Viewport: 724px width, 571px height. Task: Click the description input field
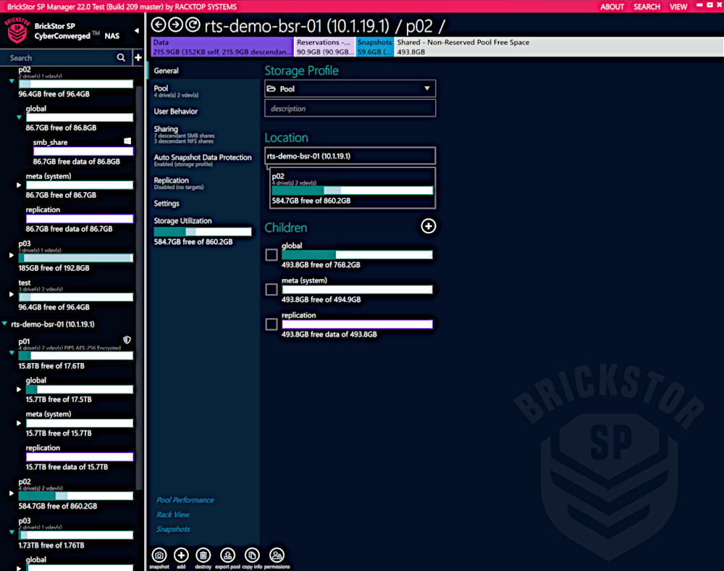point(350,107)
